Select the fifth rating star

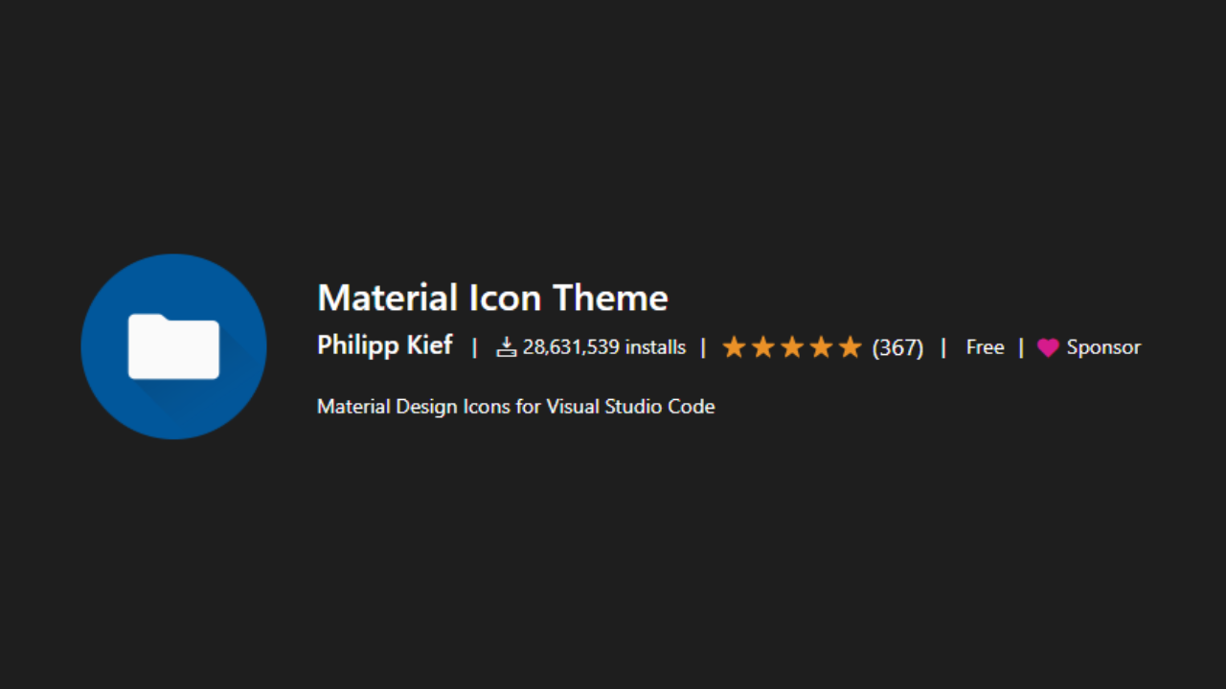coord(851,347)
